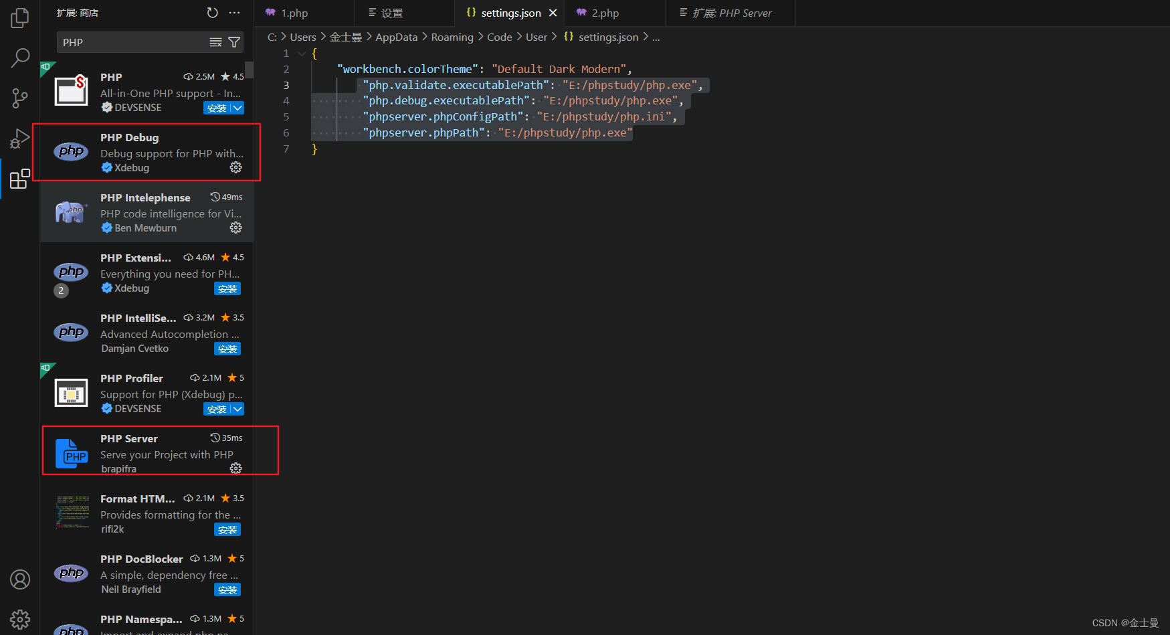This screenshot has width=1170, height=635.
Task: Install the PHP Profiler extension
Action: point(217,409)
